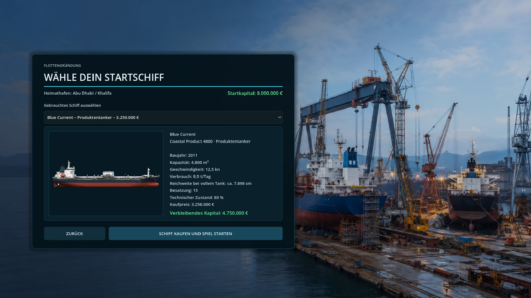Click the Blue Current ship name in details
Image resolution: width=531 pixels, height=298 pixels.
(183, 134)
